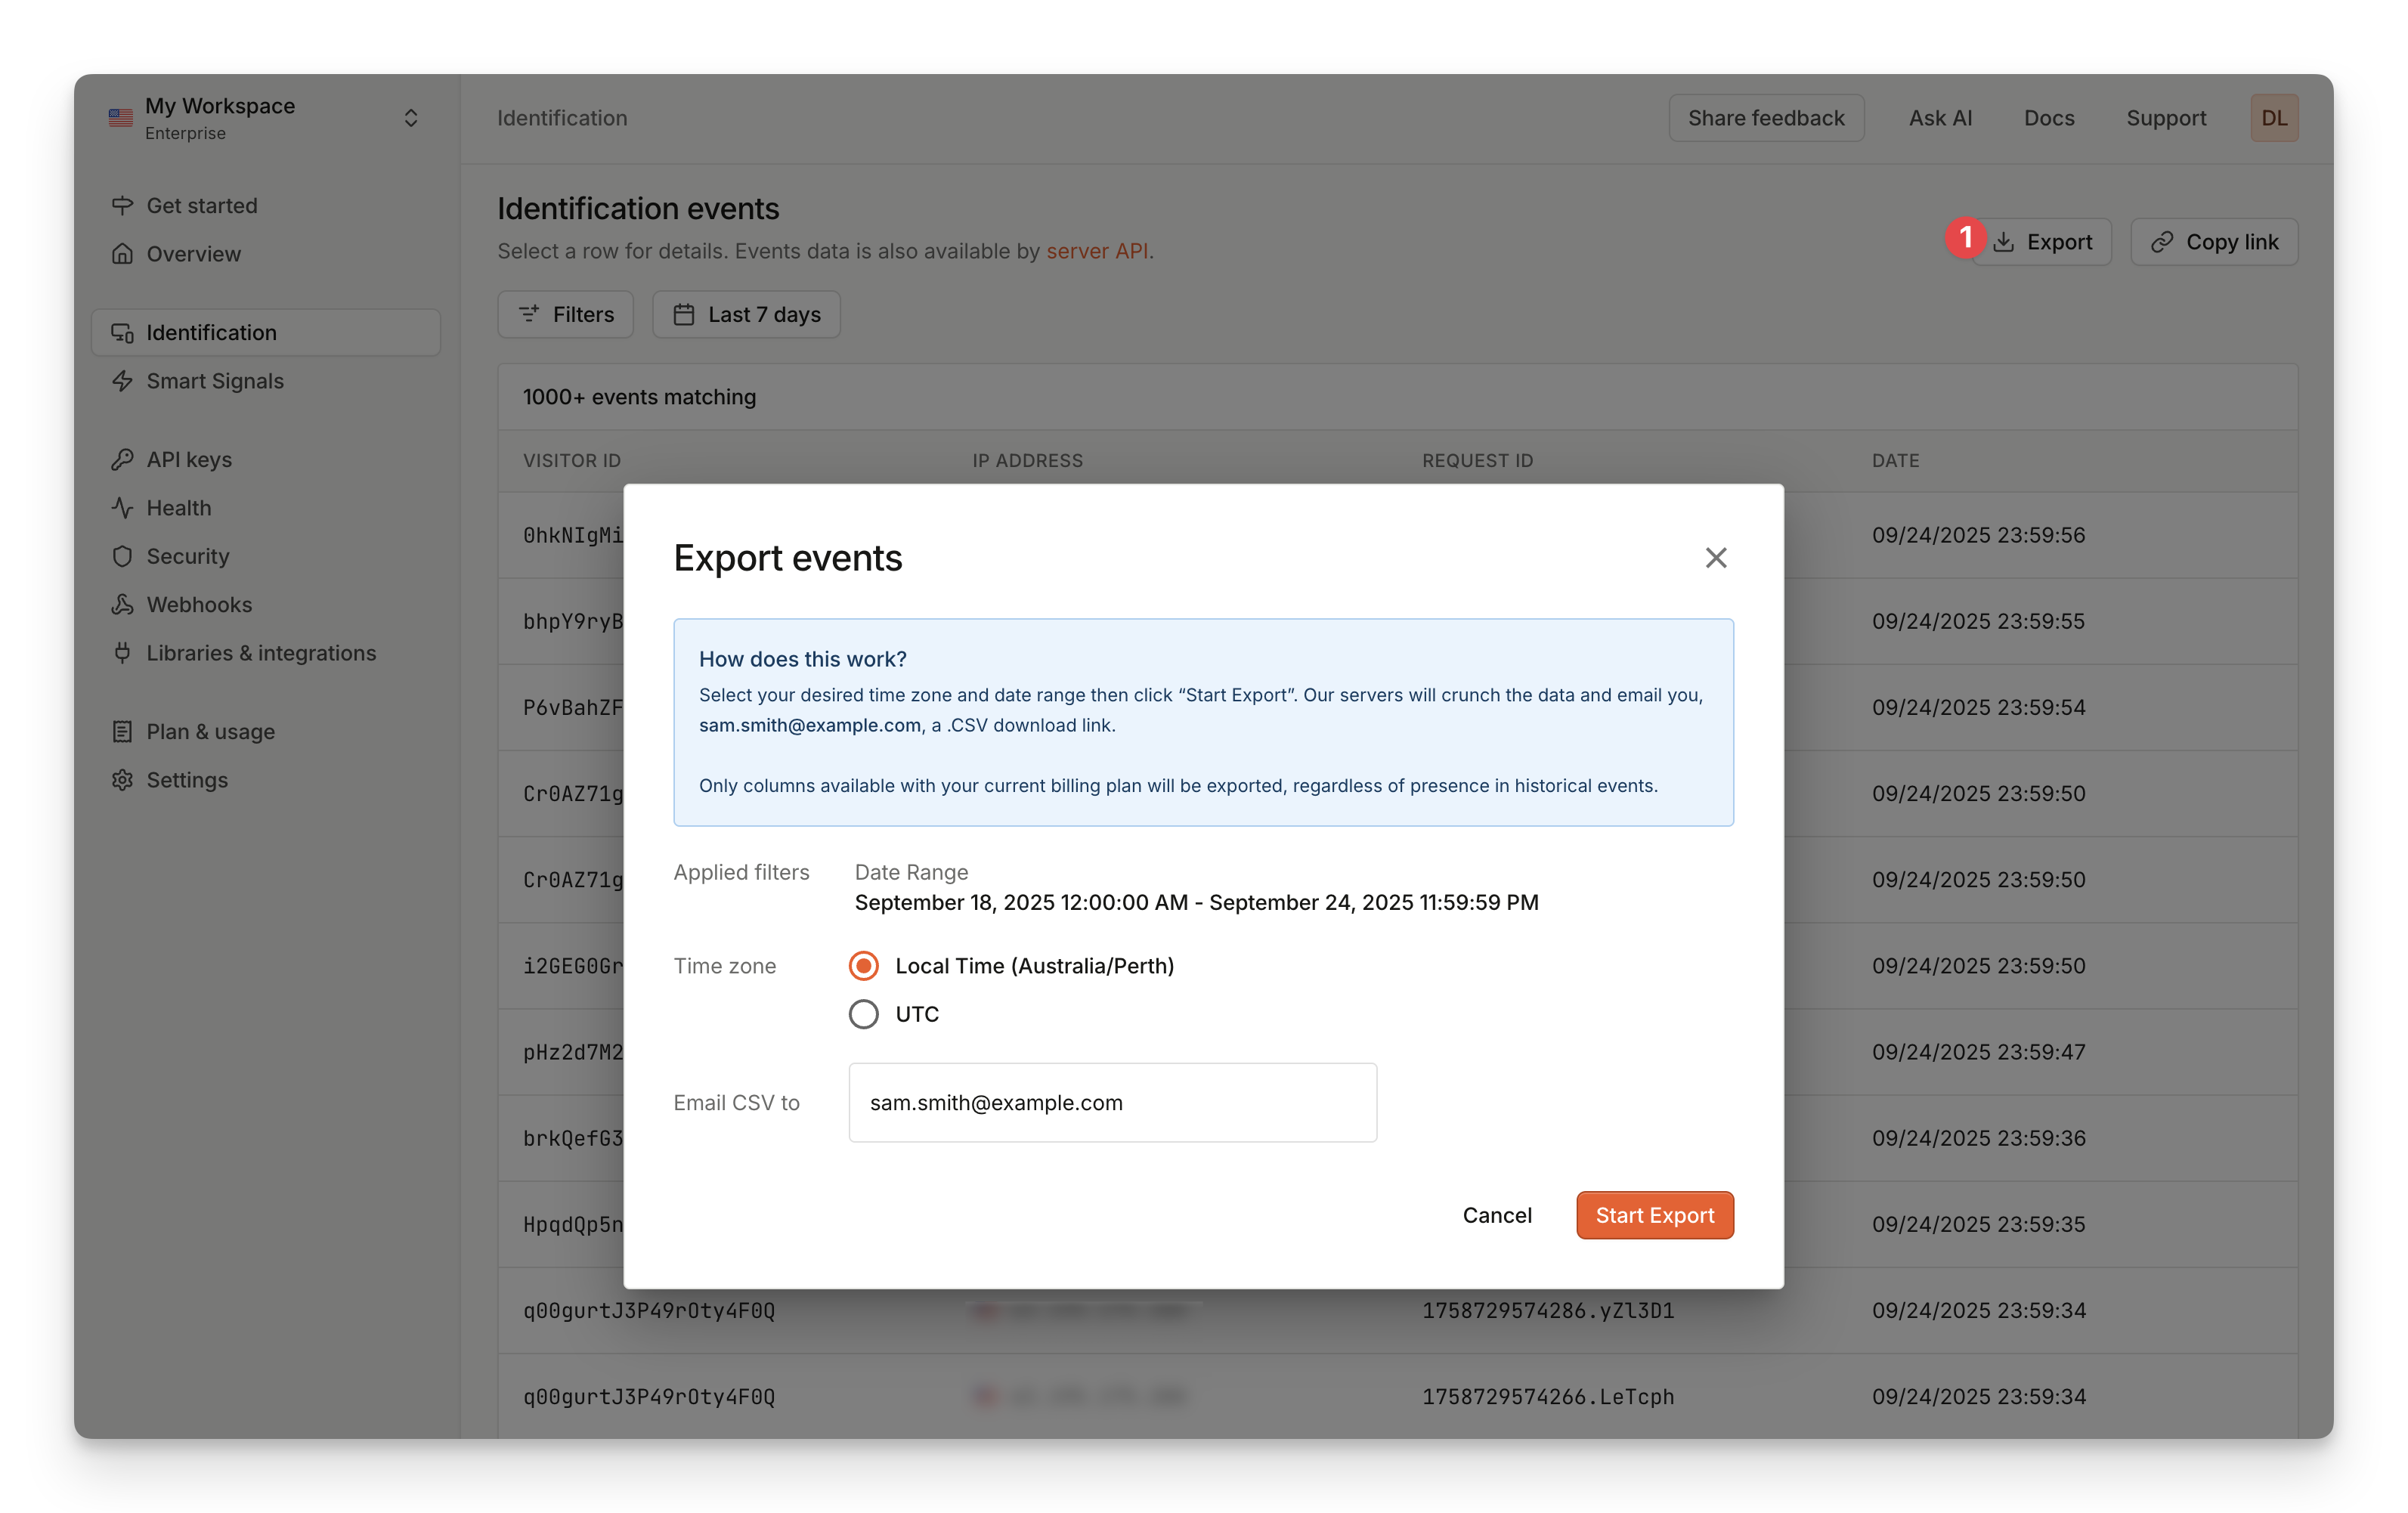
Task: Open the Filters panel
Action: 565,314
